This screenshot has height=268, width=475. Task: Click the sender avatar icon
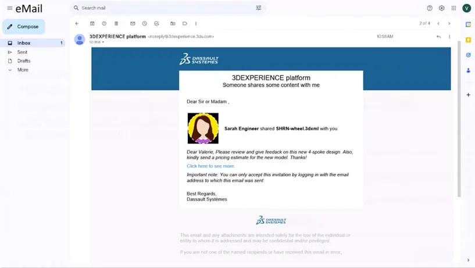pos(80,40)
